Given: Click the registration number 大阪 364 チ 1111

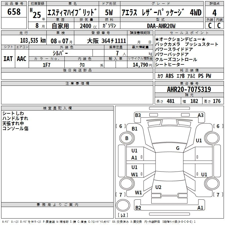Looking at the screenshot, I should click(x=107, y=41).
